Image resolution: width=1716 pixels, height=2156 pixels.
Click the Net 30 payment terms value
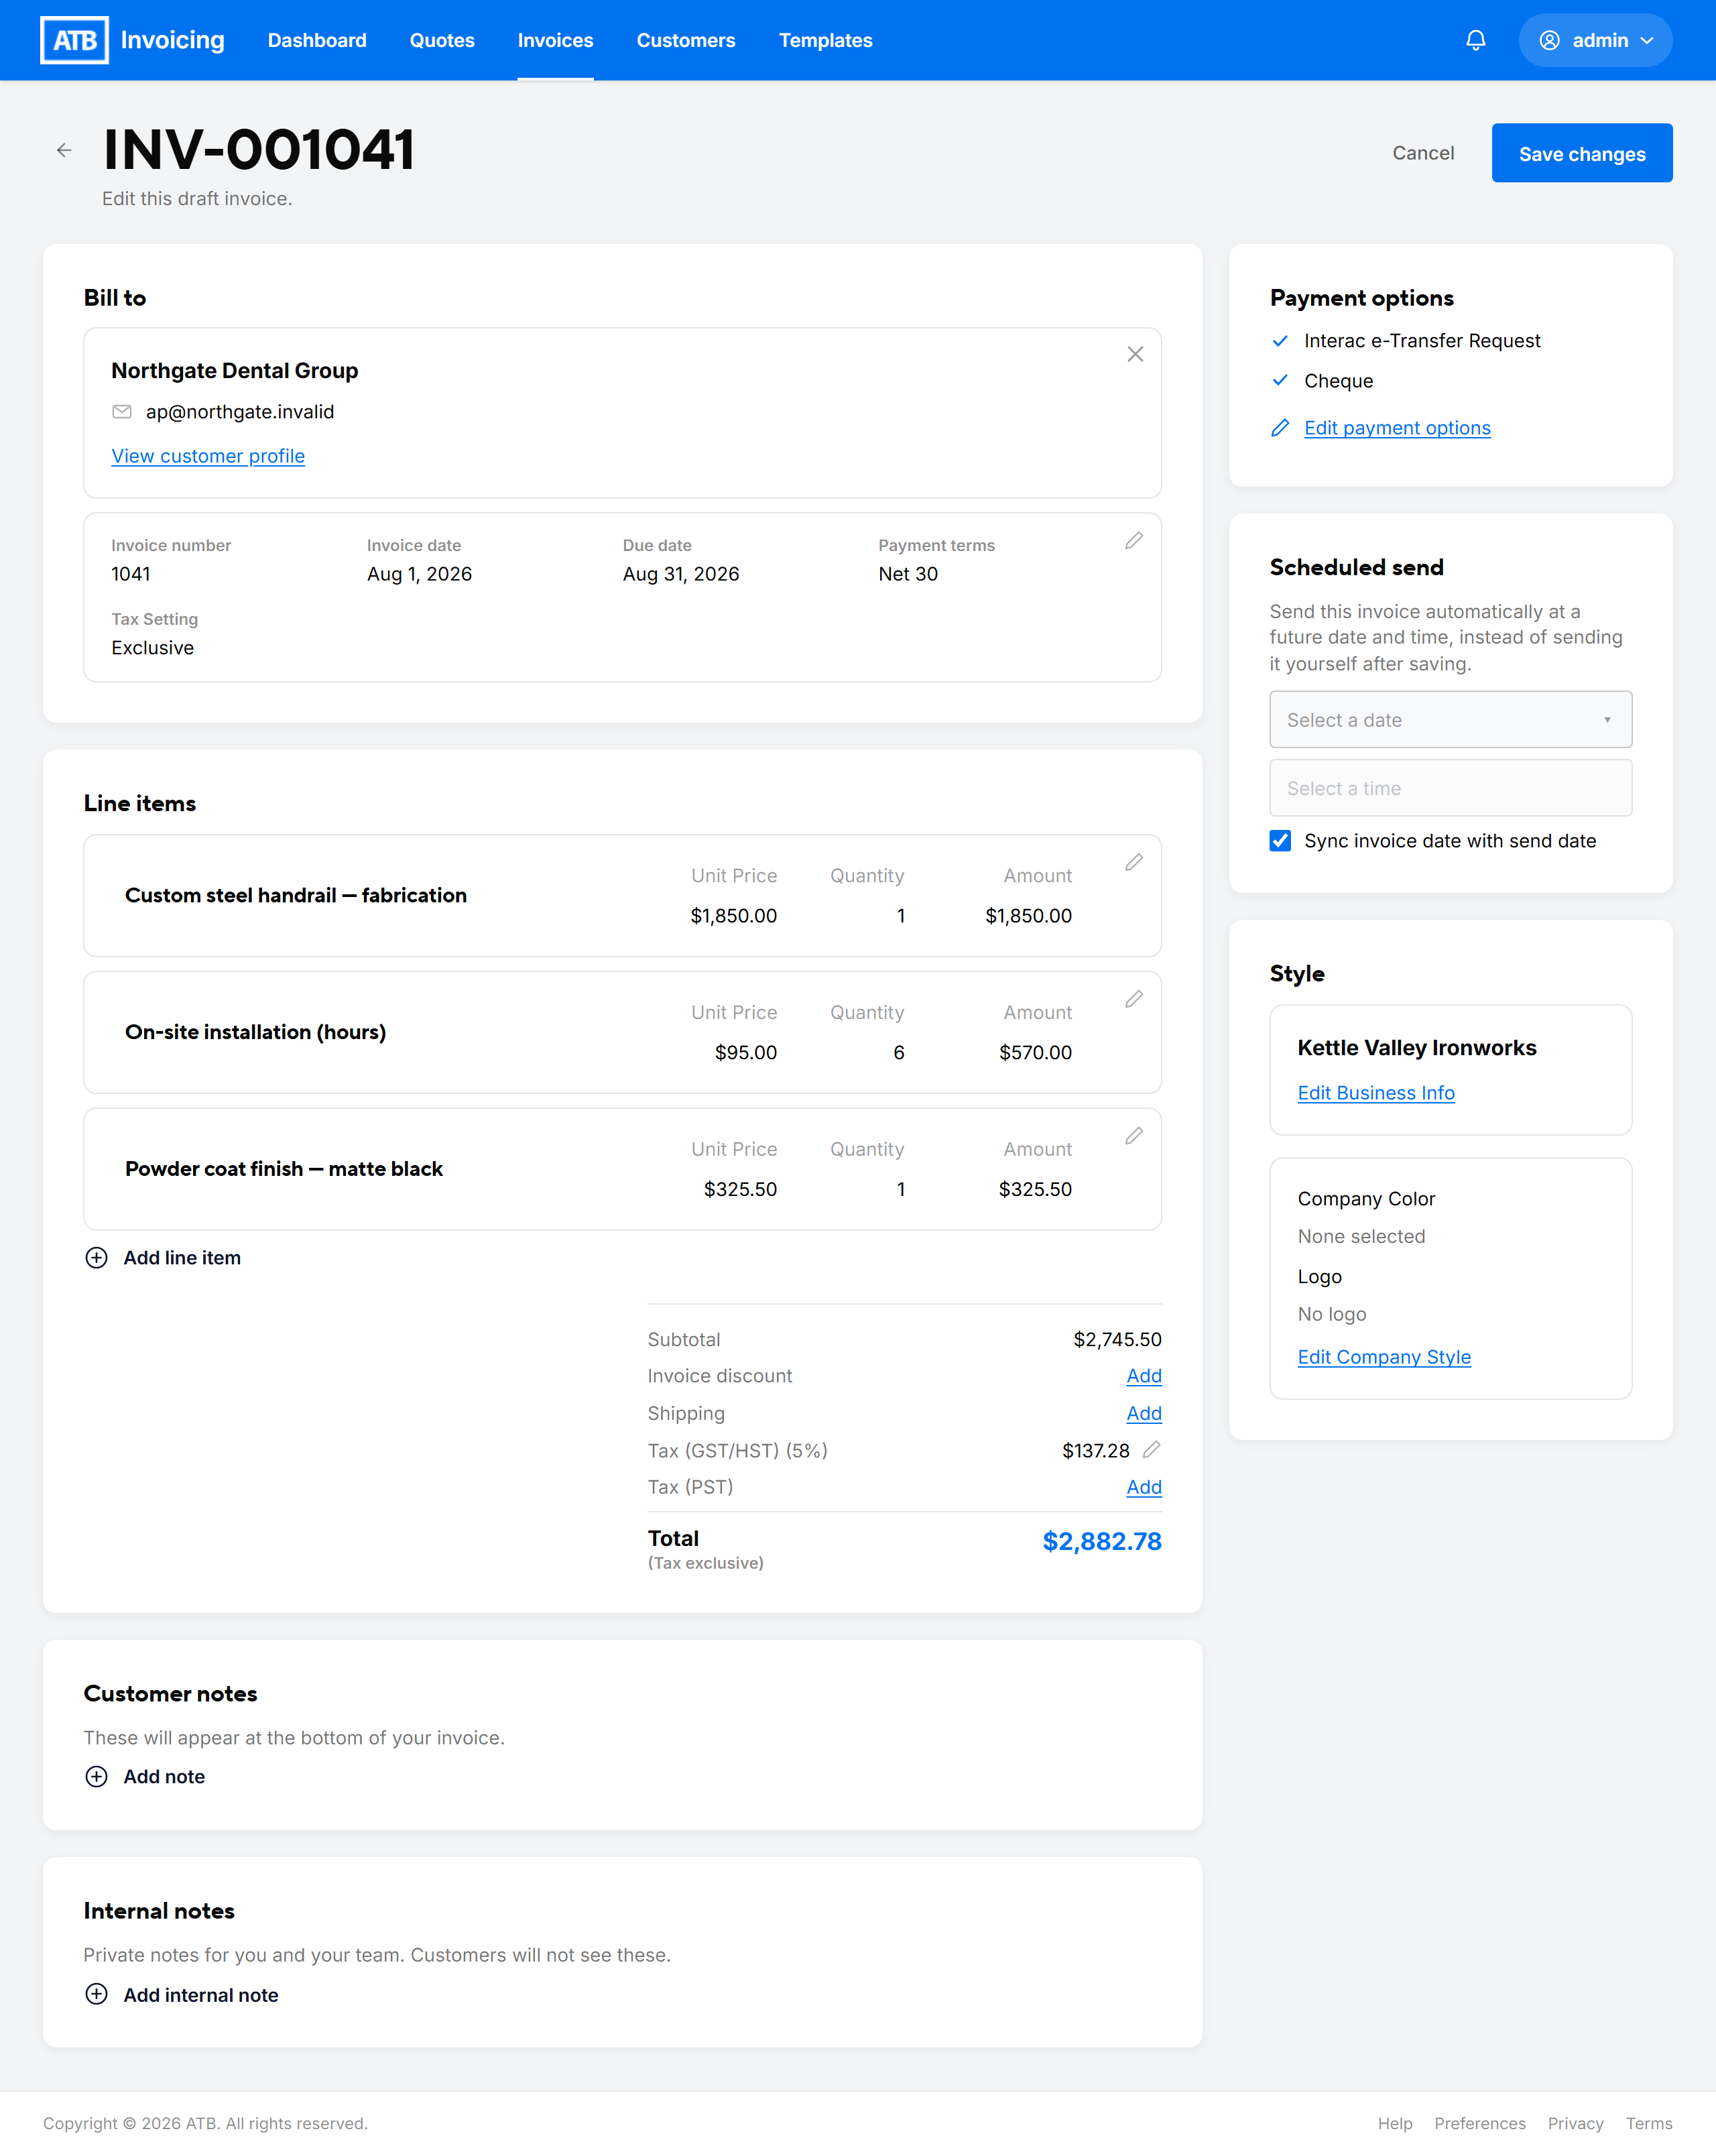click(907, 574)
